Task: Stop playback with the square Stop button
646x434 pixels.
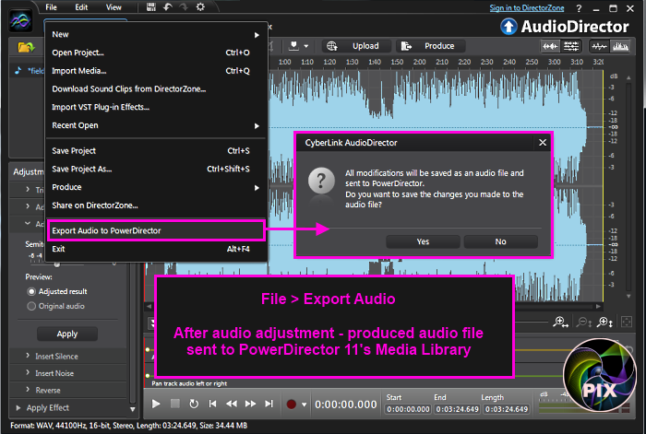Action: (x=175, y=404)
